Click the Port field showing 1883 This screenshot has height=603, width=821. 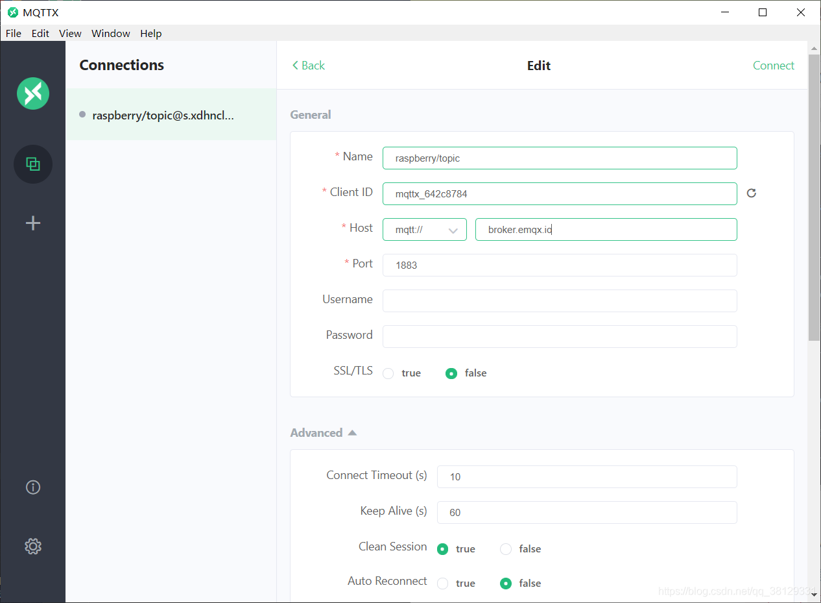coord(560,265)
